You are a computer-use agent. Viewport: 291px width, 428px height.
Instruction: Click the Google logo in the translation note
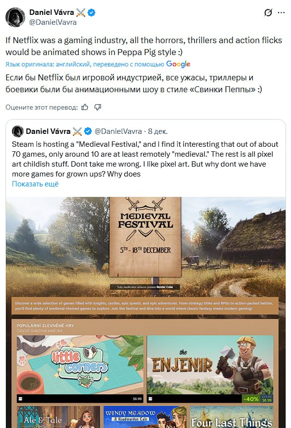[x=178, y=64]
